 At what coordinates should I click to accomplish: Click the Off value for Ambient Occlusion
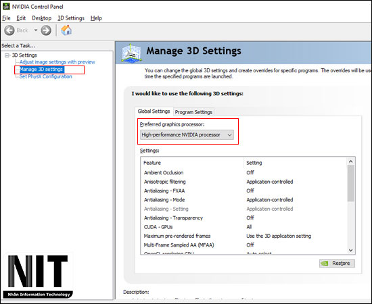pyautogui.click(x=250, y=172)
